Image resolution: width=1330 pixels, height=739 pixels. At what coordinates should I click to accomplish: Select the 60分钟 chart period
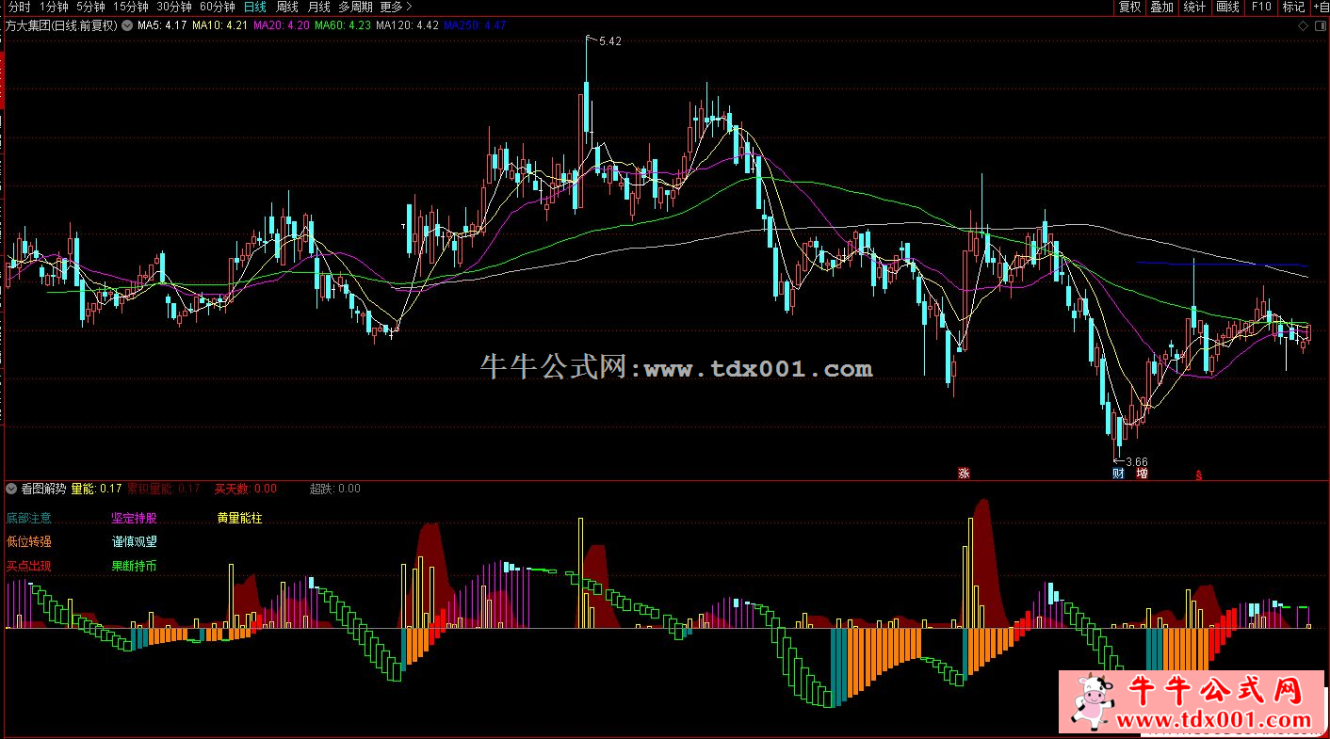(x=218, y=7)
